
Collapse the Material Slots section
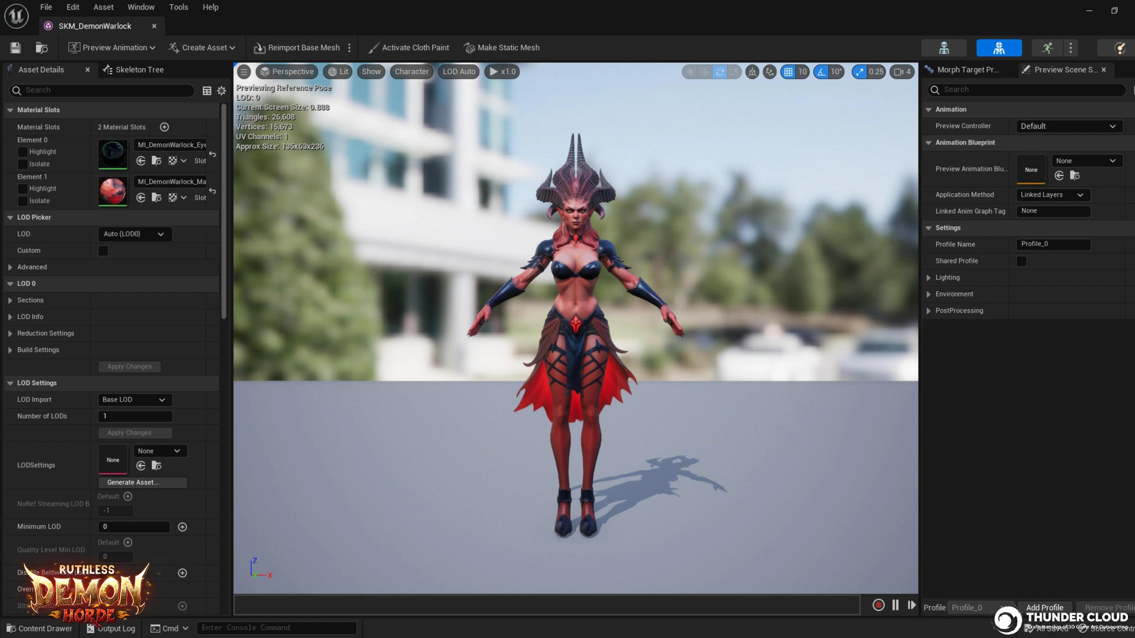point(10,110)
